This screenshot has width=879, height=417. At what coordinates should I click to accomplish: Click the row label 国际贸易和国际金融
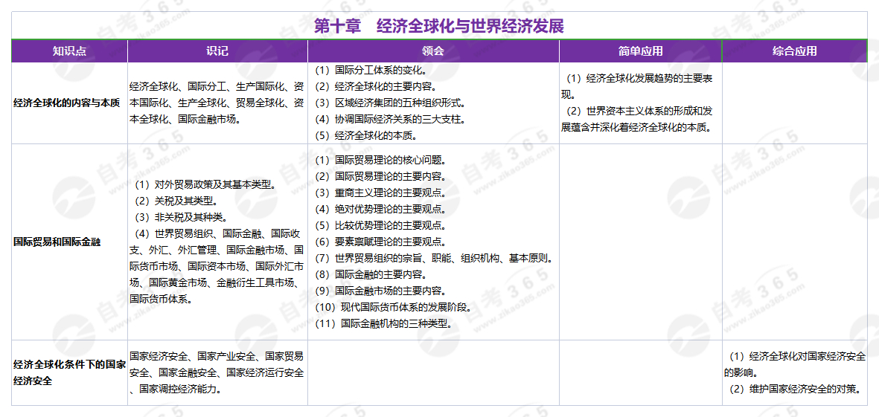pyautogui.click(x=57, y=242)
